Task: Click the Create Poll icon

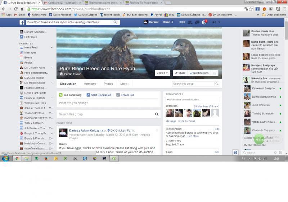Action: [x=118, y=95]
